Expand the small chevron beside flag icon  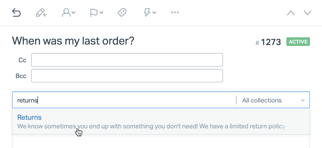(x=101, y=13)
